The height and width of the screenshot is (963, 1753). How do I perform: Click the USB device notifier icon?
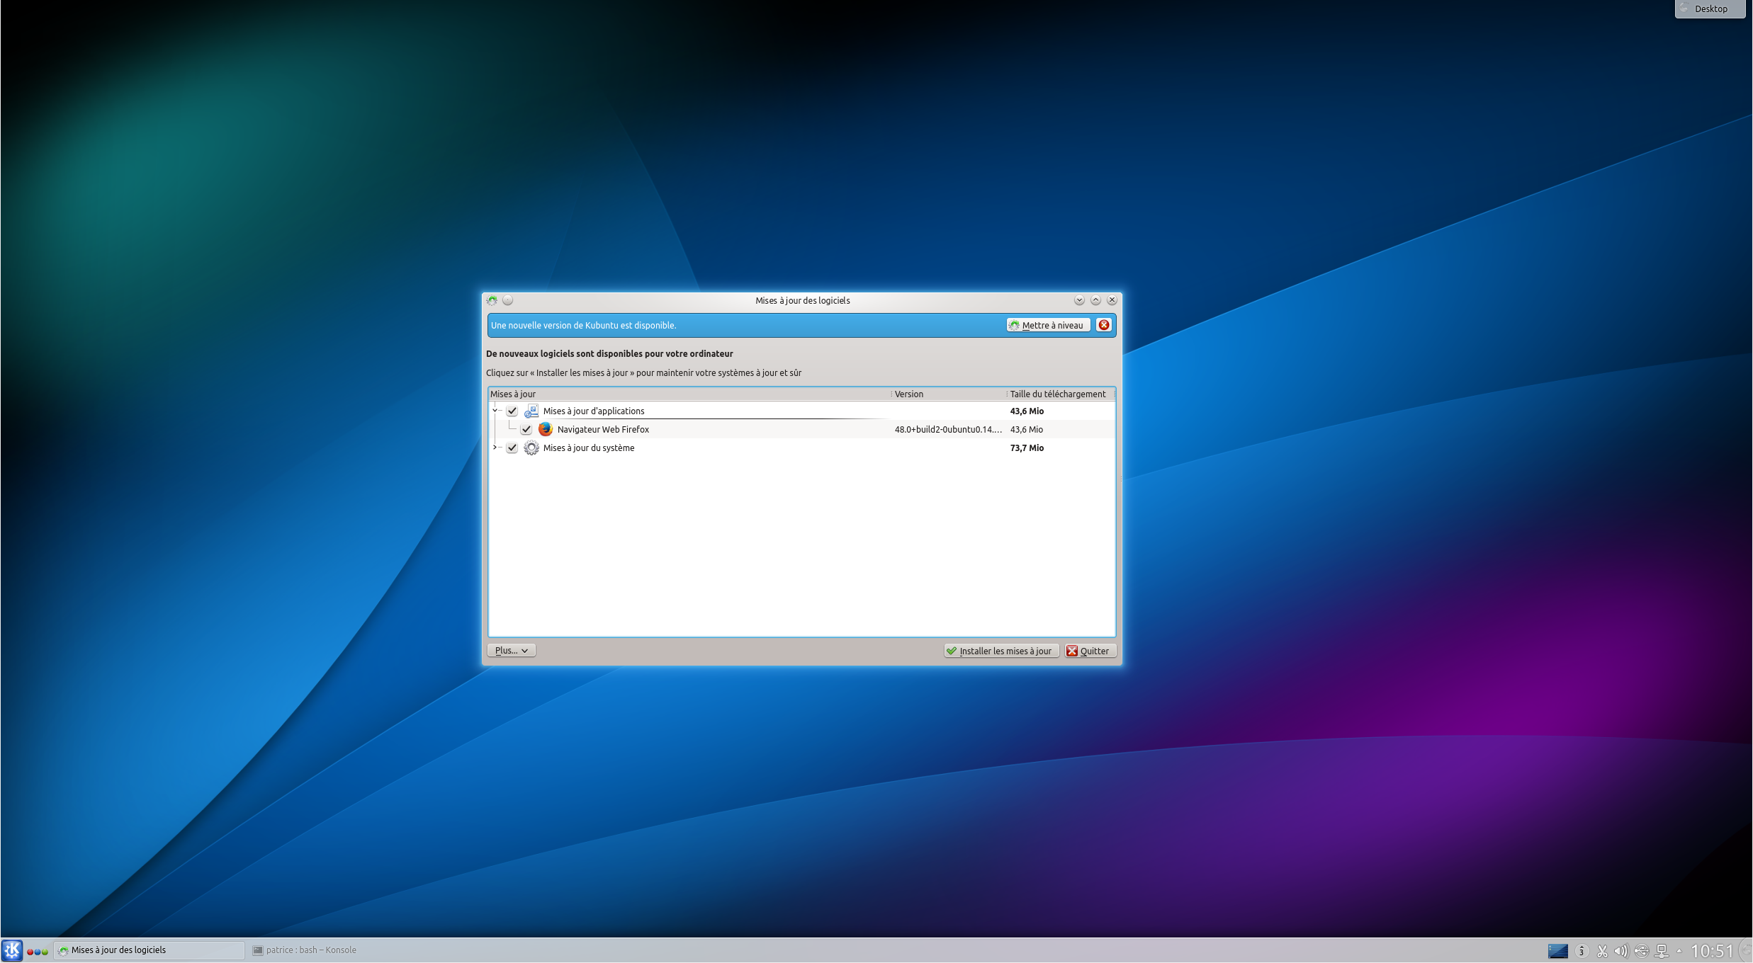(1641, 951)
